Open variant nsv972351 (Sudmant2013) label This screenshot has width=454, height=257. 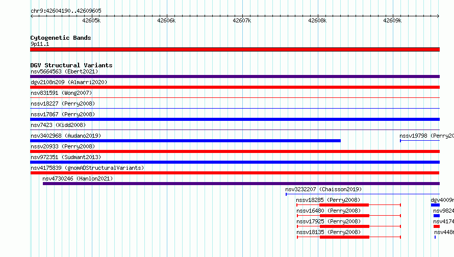66,157
